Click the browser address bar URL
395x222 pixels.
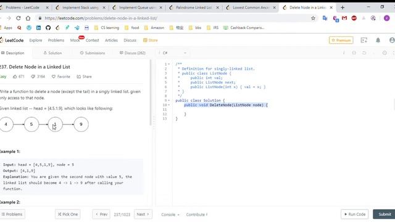[x=101, y=18]
